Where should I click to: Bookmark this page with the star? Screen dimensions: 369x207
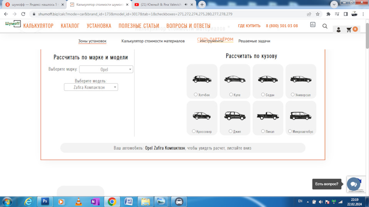[x=317, y=14]
